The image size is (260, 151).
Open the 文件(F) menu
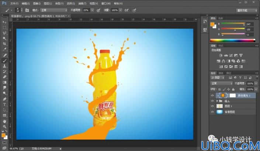click(14, 3)
